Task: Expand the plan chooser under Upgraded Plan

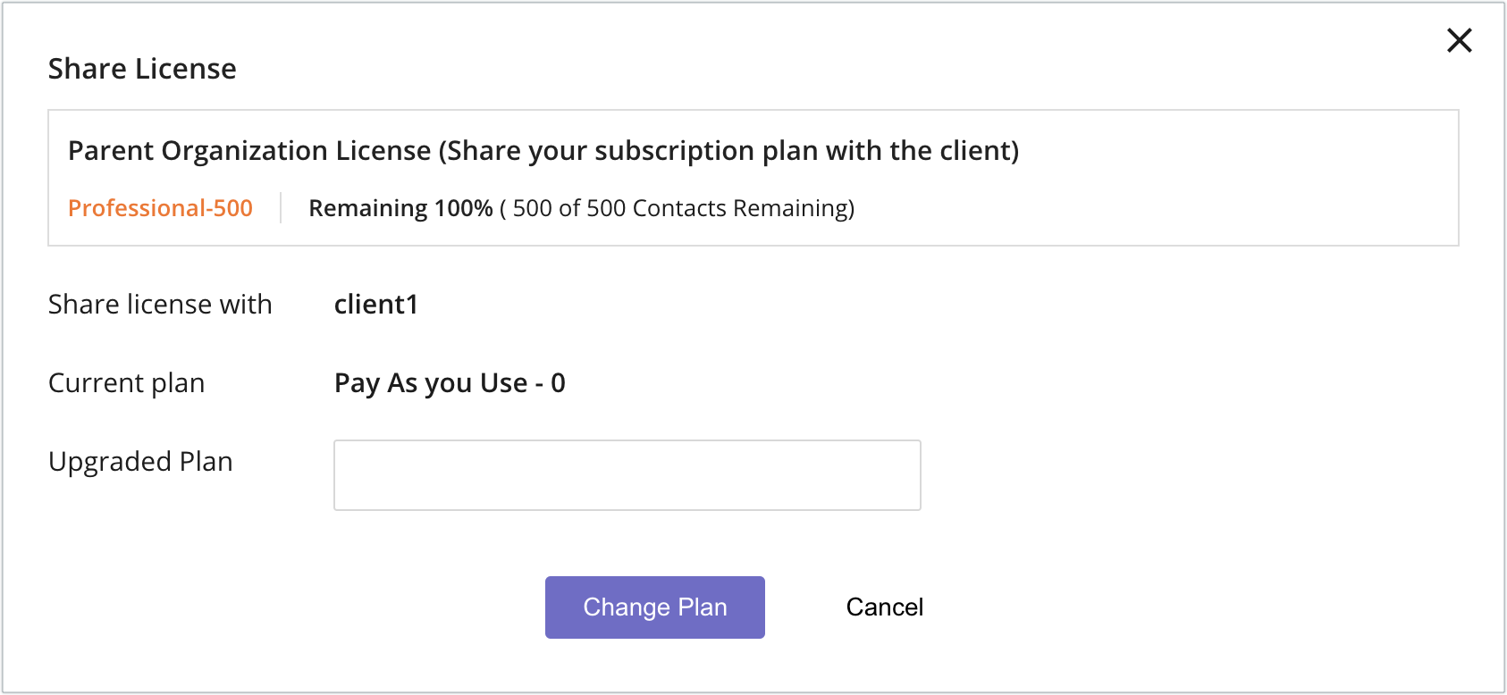Action: point(627,474)
